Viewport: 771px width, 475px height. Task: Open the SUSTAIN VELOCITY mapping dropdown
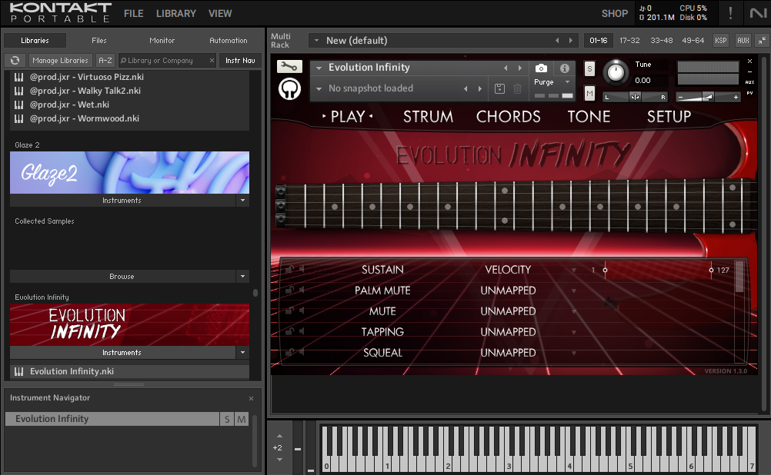(574, 270)
